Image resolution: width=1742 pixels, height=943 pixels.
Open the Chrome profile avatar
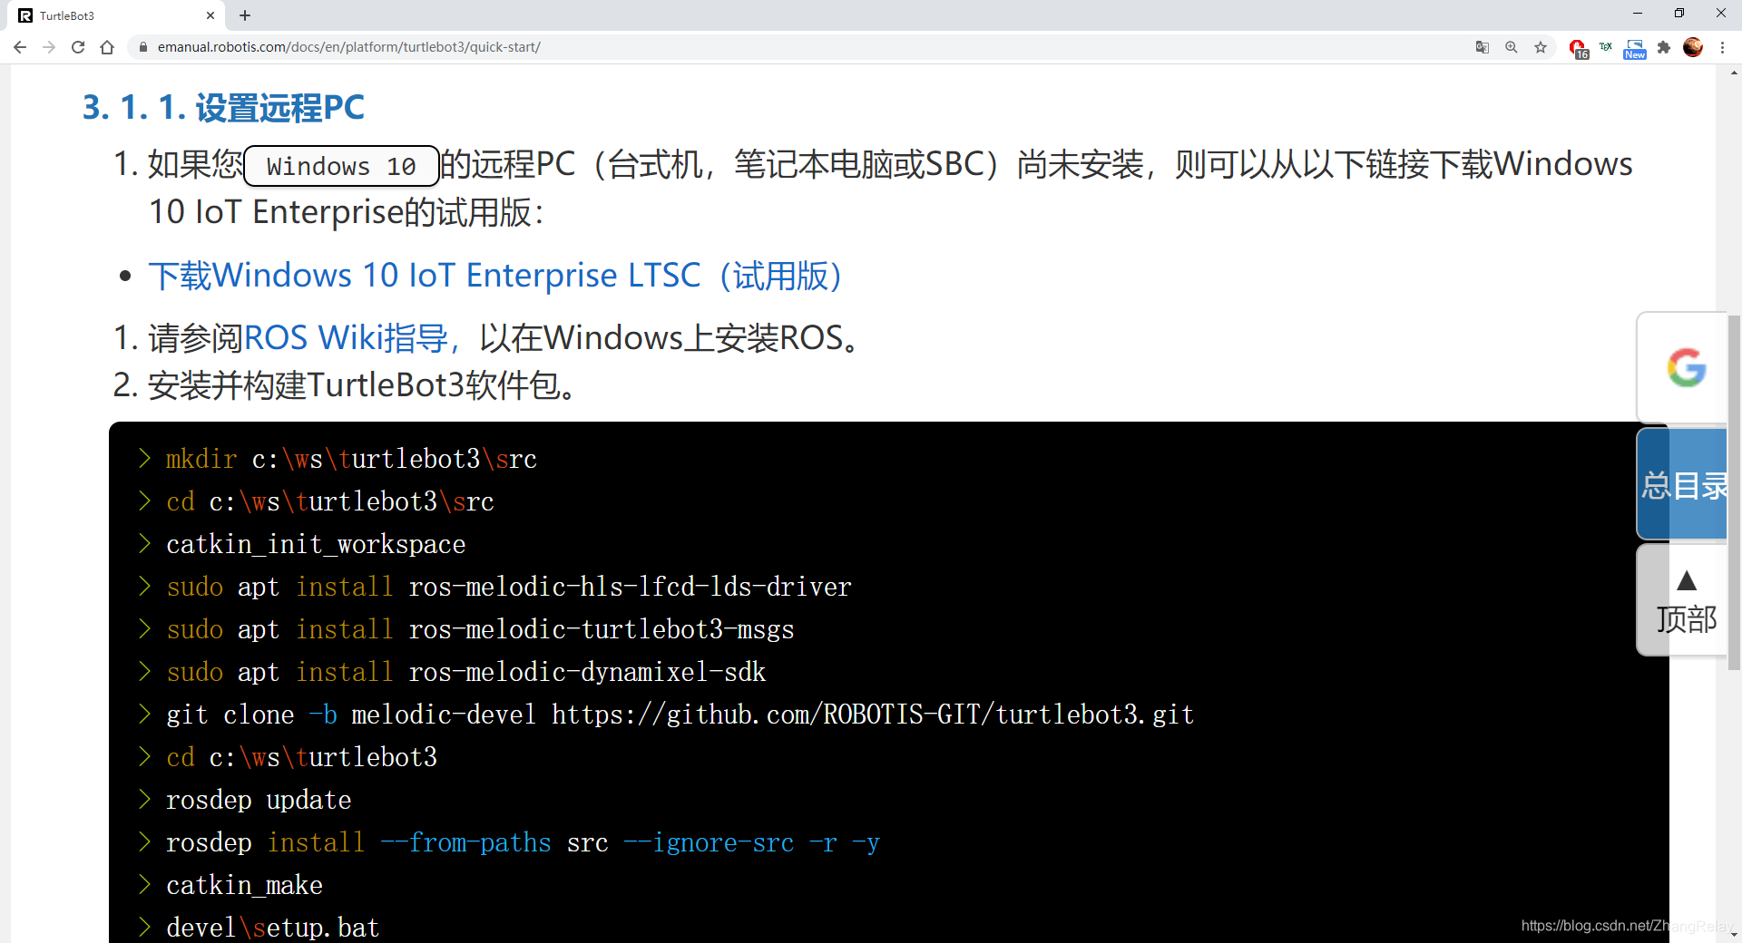[1693, 47]
